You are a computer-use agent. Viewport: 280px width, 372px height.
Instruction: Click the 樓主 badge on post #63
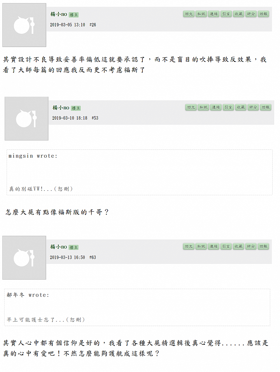point(73,247)
